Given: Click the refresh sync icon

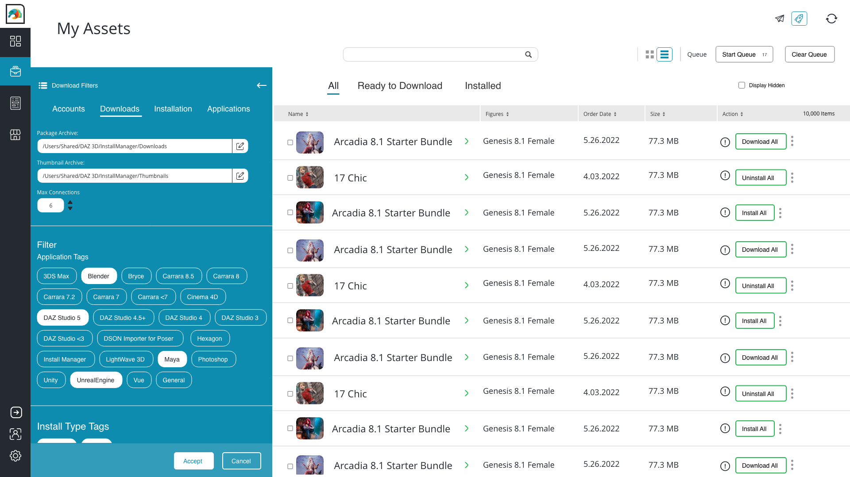Looking at the screenshot, I should [x=831, y=19].
